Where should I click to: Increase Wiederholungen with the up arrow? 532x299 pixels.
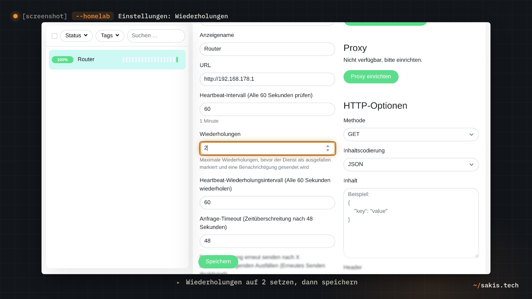tap(328, 146)
